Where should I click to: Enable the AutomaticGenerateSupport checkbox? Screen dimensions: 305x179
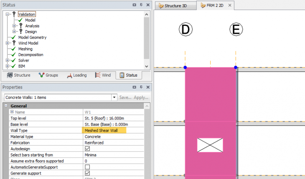(87, 167)
